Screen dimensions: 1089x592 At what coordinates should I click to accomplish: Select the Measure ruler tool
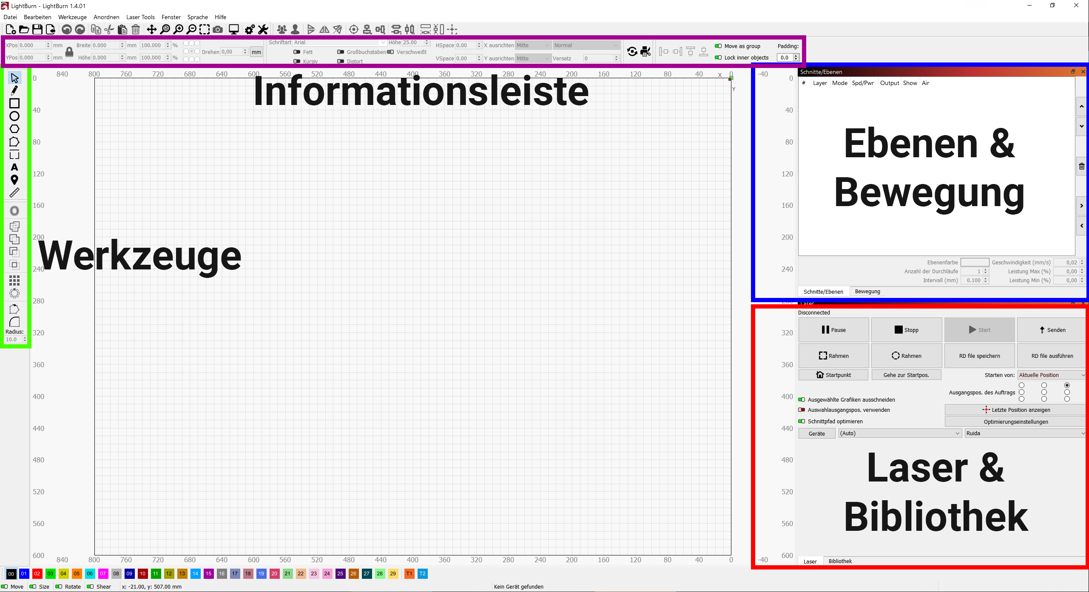click(14, 193)
